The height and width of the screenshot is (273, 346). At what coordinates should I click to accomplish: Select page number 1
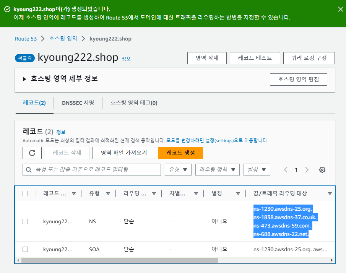tap(296, 170)
